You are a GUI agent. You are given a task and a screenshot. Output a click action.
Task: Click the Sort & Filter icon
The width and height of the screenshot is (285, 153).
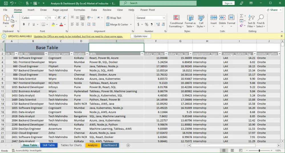251,18
